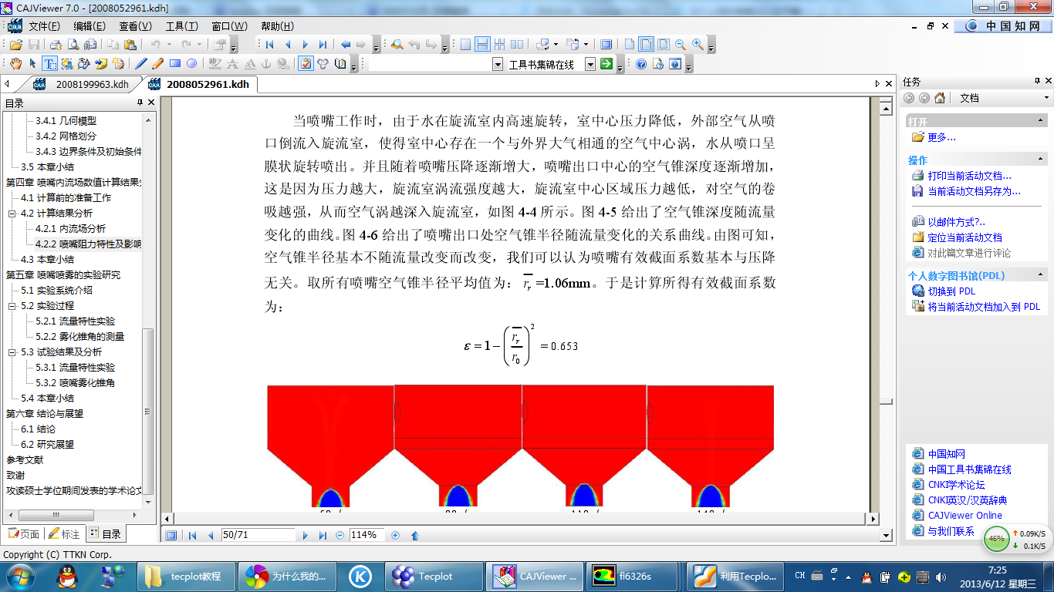Open the 工具书集锦在线 dropdown
This screenshot has height=592, width=1054.
click(x=589, y=65)
